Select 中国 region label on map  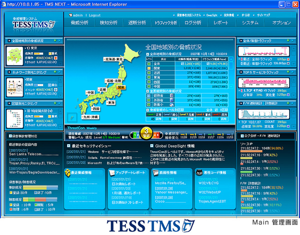coord(90,92)
